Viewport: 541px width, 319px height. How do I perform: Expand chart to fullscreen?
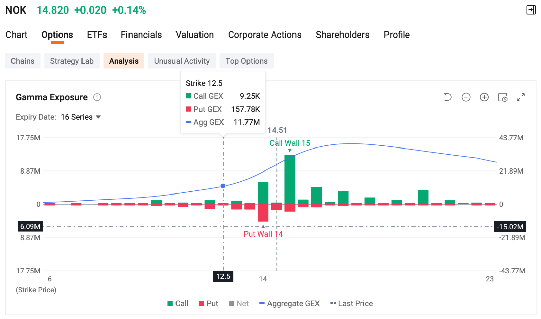point(521,97)
